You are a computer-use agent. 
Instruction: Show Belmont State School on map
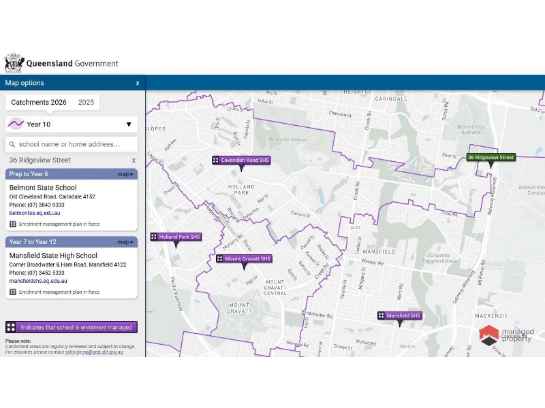(126, 174)
